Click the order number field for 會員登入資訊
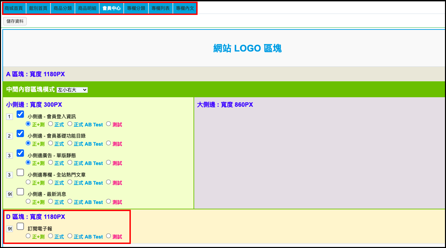446x248 pixels. [x=9, y=117]
